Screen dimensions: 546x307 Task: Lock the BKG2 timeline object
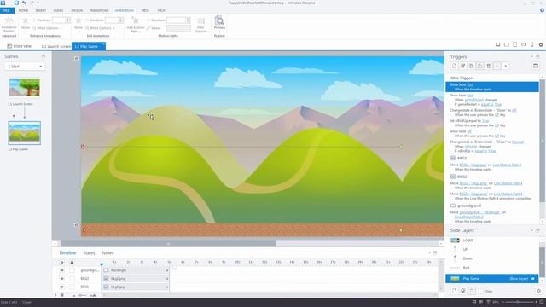pyautogui.click(x=72, y=279)
